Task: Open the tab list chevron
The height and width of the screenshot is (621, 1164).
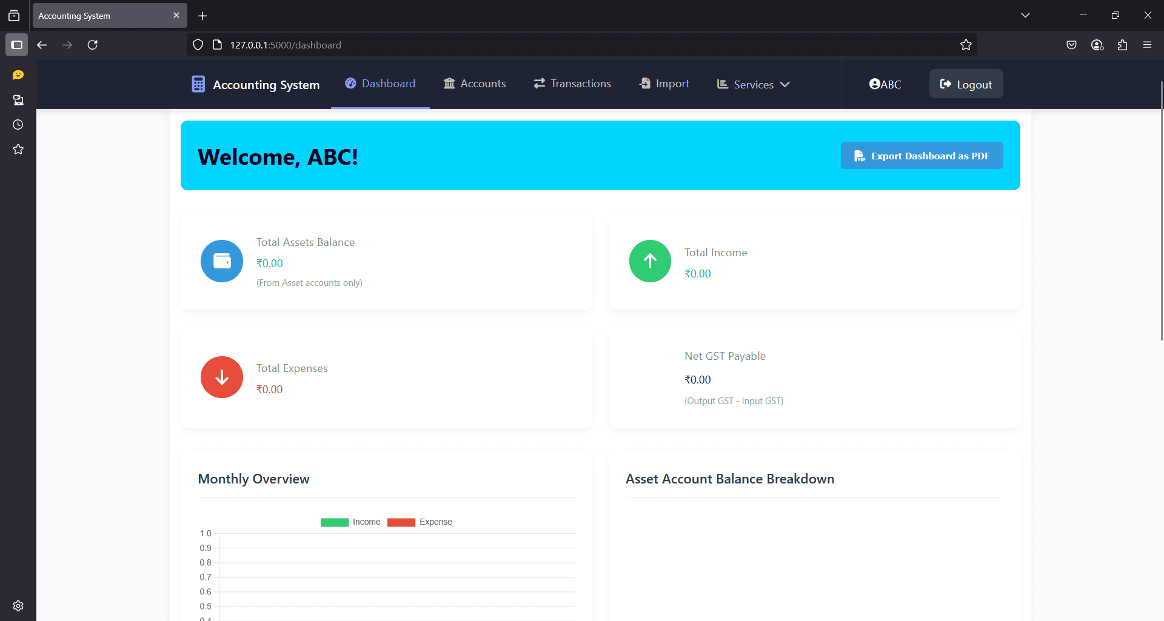Action: point(1025,15)
